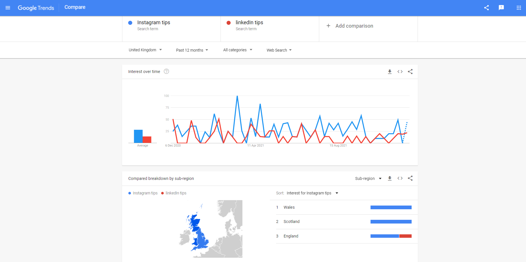Viewport: 526px width, 262px height.
Task: Click the Instagram tips map legend entry
Action: tap(143, 193)
